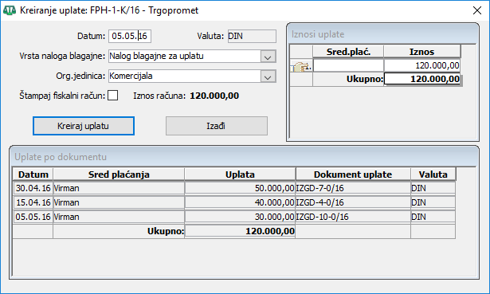The height and width of the screenshot is (294, 490).
Task: Click the application scale icon in title bar
Action: point(10,10)
